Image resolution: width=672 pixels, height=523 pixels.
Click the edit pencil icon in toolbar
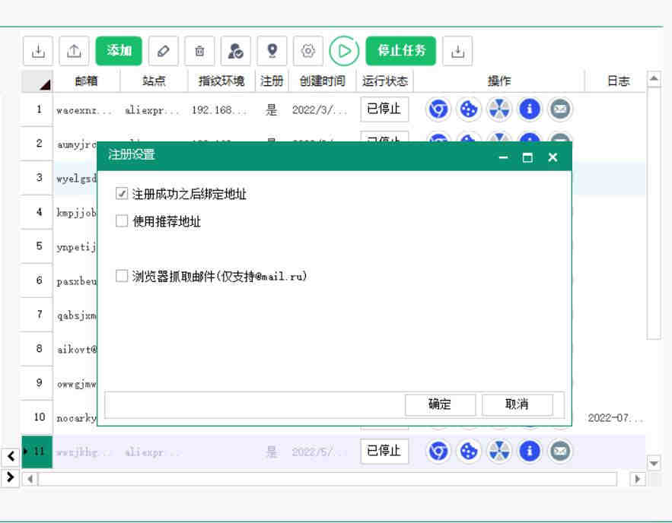click(x=164, y=51)
